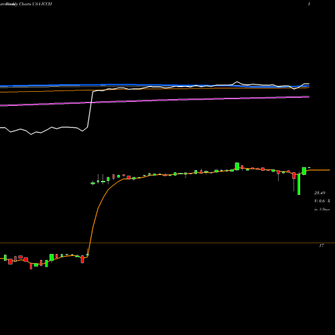Click the 17 price axis label
335x335 pixels.
(x=322, y=246)
